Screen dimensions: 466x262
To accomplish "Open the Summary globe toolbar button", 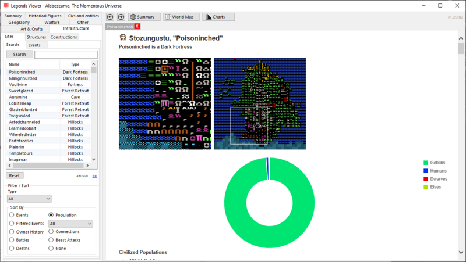I will pos(144,17).
